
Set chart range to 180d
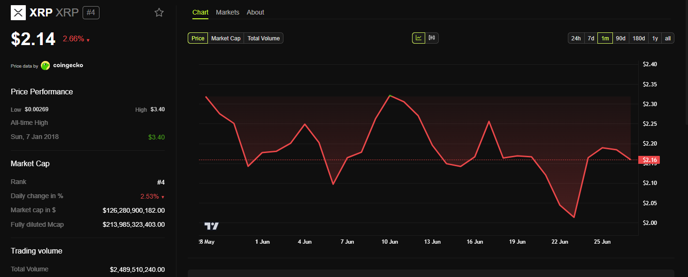(639, 38)
